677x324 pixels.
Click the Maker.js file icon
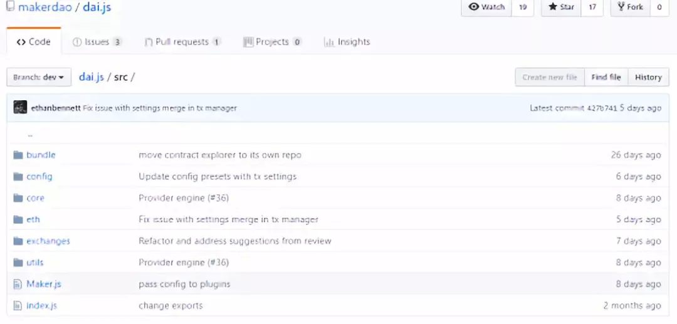18,285
